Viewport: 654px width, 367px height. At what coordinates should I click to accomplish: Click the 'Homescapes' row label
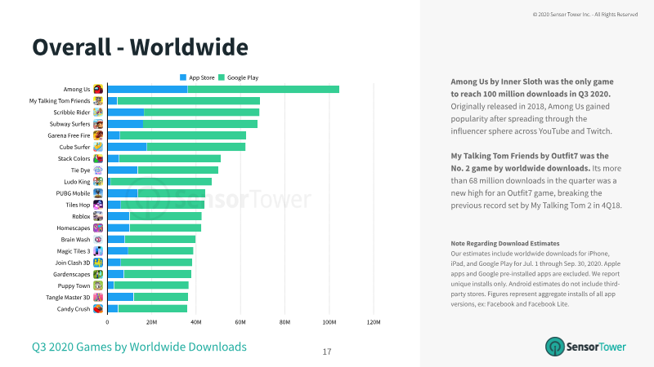click(74, 228)
